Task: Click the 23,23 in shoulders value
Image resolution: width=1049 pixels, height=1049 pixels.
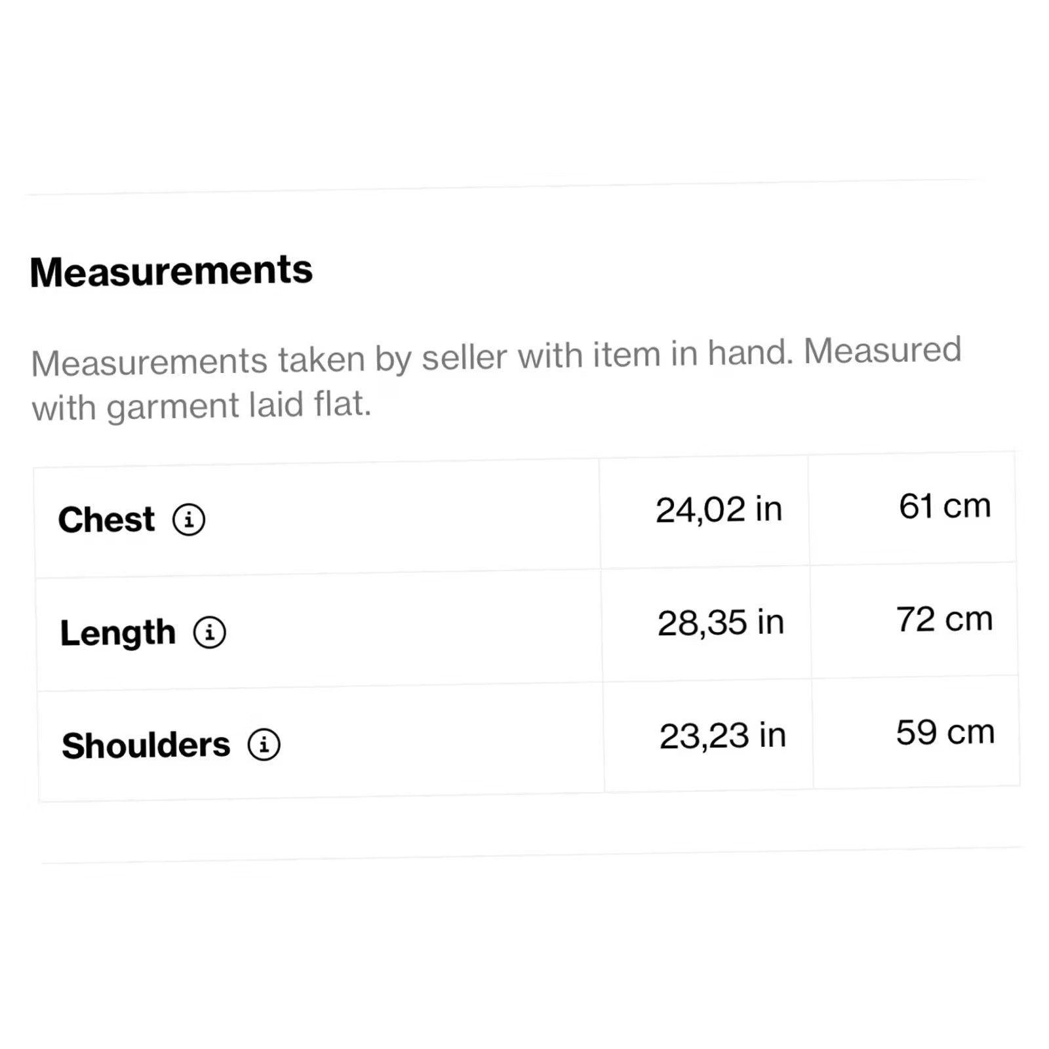Action: [723, 736]
